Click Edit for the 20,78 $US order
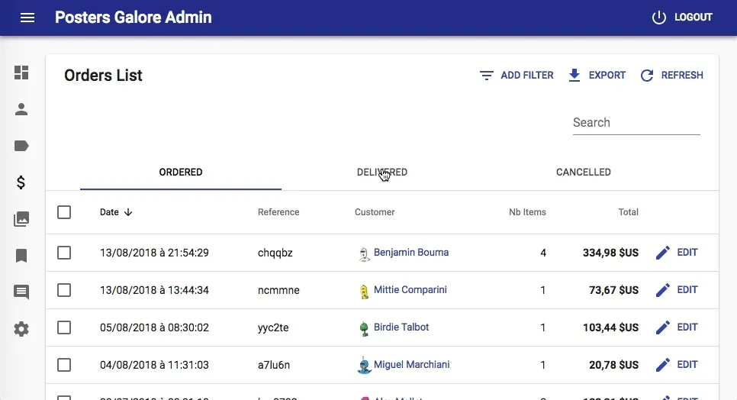The image size is (737, 400). (x=677, y=365)
